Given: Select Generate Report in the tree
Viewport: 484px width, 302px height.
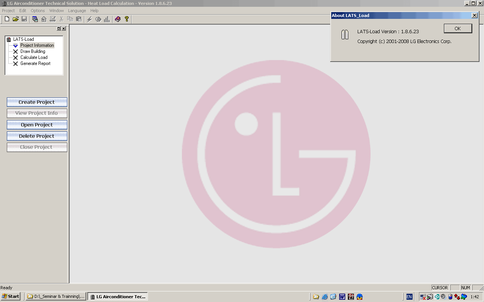Looking at the screenshot, I should tap(35, 63).
